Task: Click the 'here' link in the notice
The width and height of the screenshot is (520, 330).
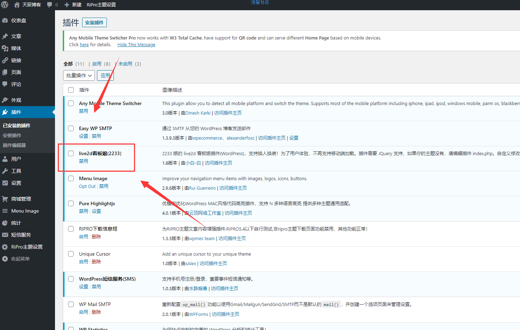Action: [84, 44]
